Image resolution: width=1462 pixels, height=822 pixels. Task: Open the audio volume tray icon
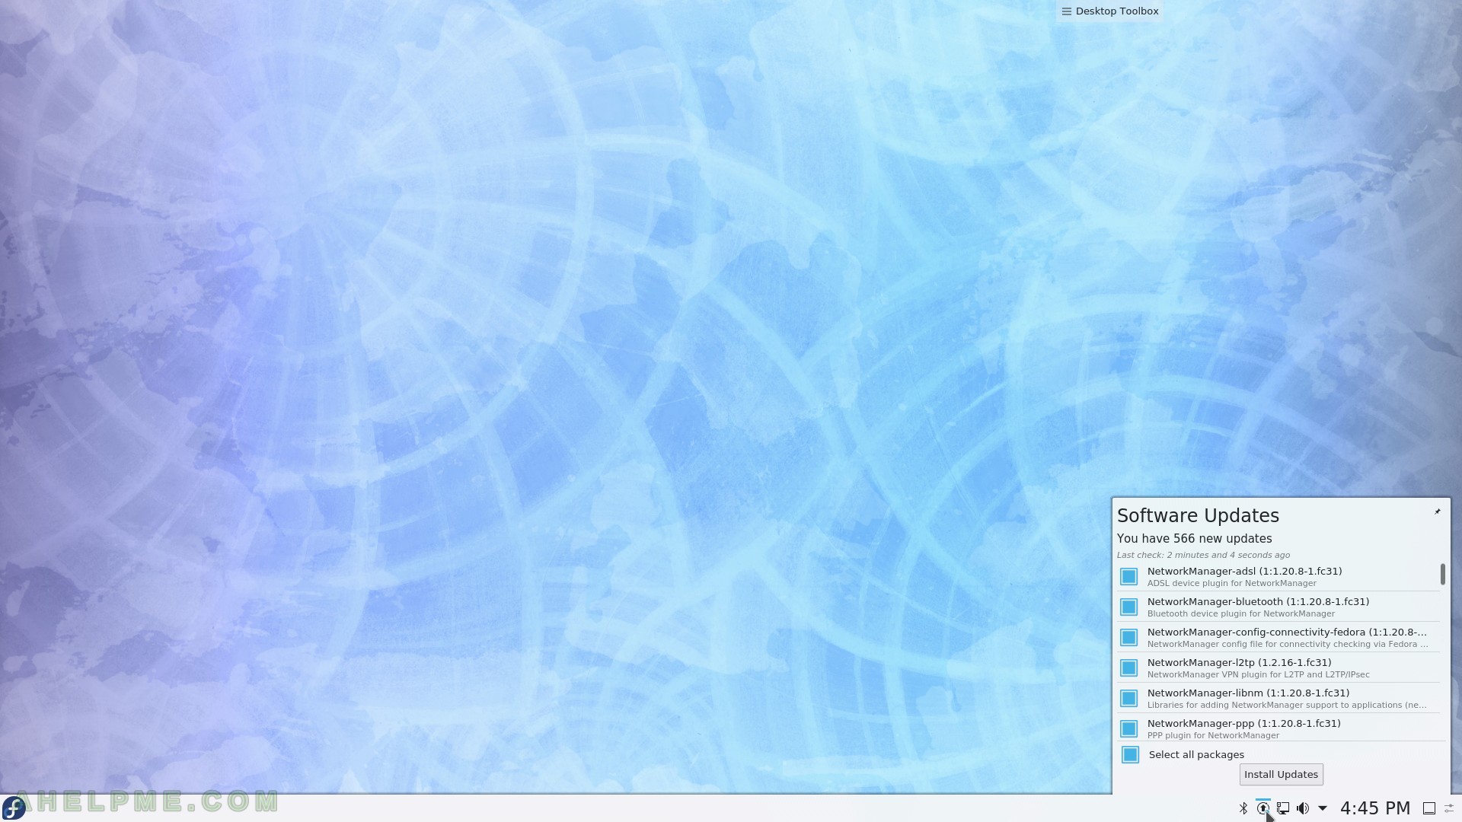pos(1303,808)
